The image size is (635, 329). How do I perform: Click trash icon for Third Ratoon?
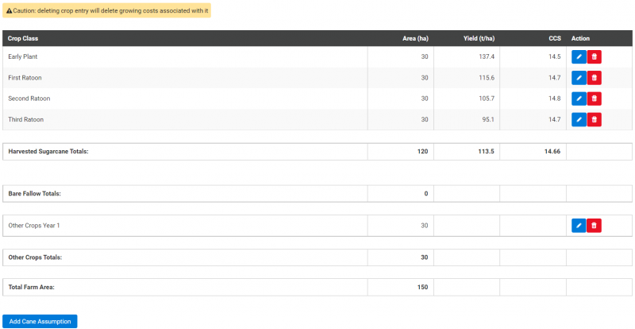click(595, 119)
